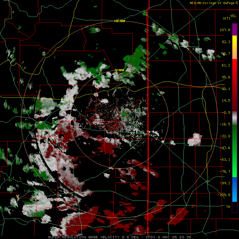Select the 92.3 scale label
Viewport: 239px width, 239px height.
click(x=226, y=42)
